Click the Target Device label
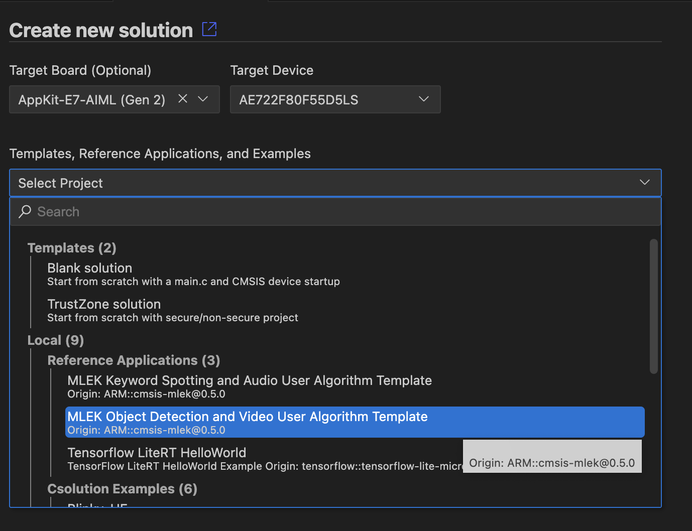692x531 pixels. coord(272,70)
